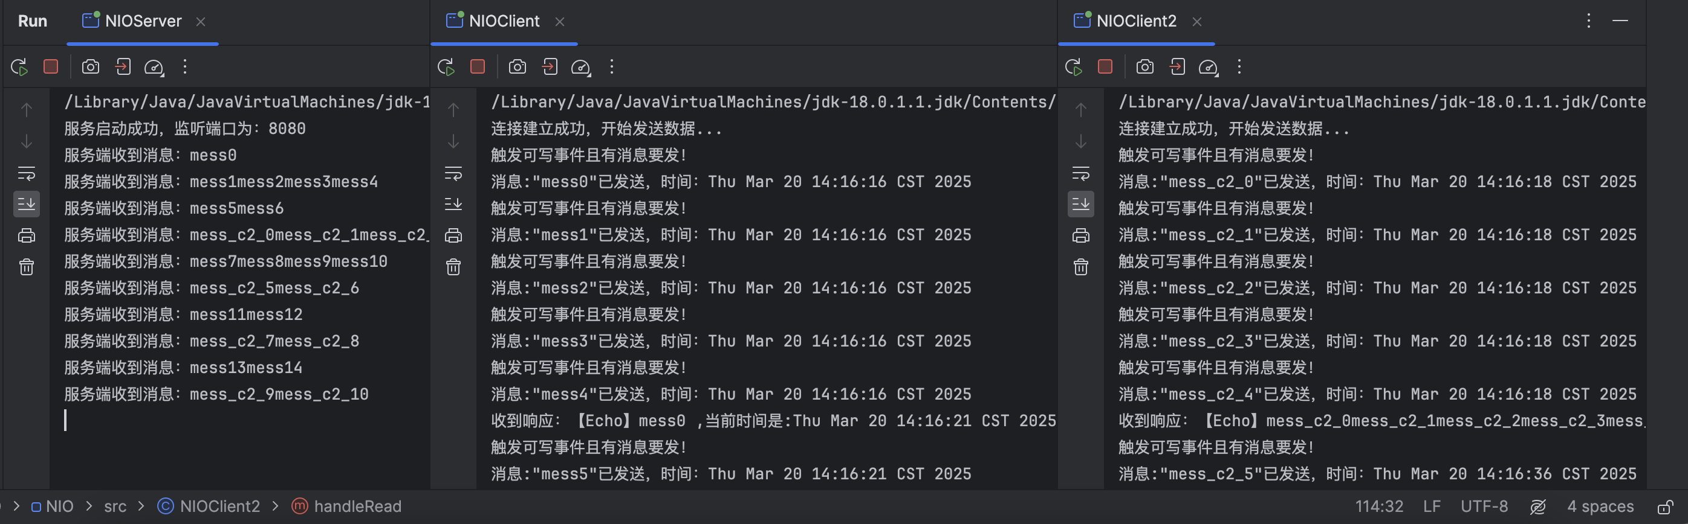
Task: Print the NIOServer console output
Action: 26,235
